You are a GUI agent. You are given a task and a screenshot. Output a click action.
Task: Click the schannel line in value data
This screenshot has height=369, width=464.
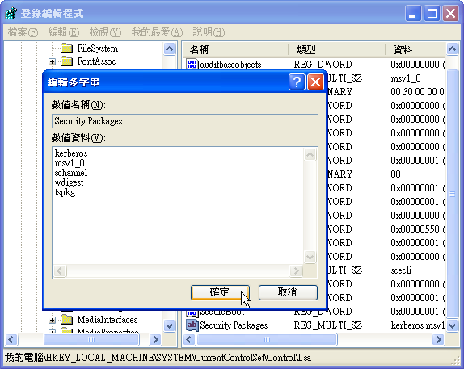click(71, 173)
